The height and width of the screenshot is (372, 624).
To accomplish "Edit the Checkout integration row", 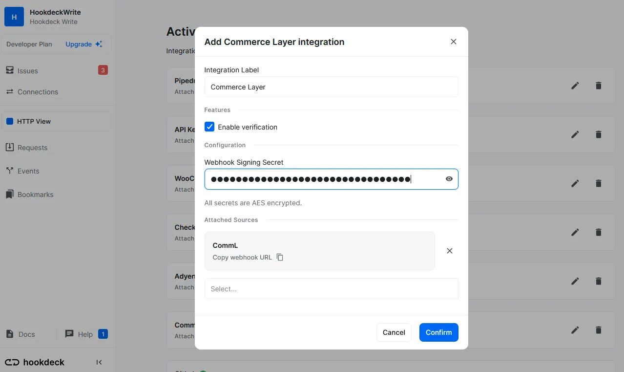I will tap(575, 232).
